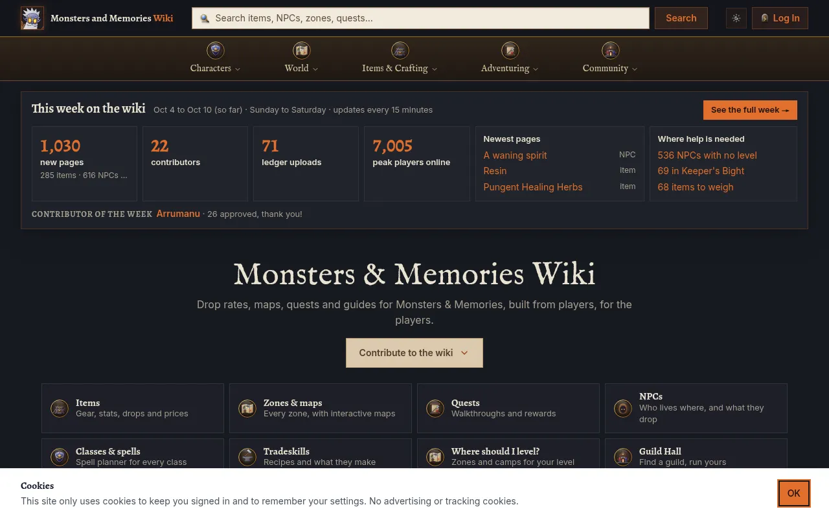Click the 1,030 new pages stat
The height and width of the screenshot is (518, 829).
coord(84,164)
